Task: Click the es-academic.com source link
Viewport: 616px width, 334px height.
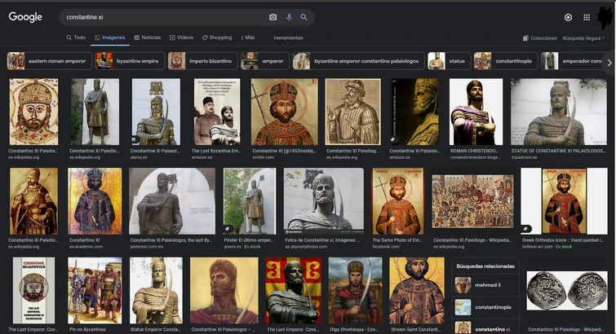Action: click(x=86, y=247)
